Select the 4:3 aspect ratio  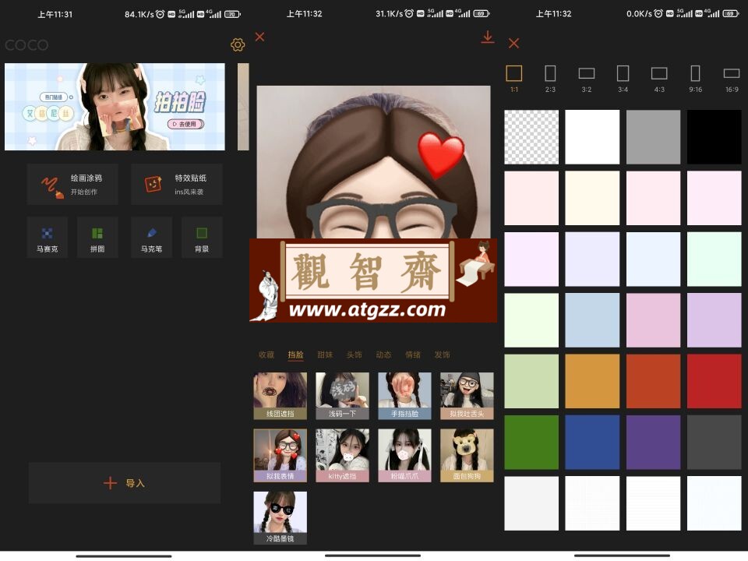pos(659,78)
